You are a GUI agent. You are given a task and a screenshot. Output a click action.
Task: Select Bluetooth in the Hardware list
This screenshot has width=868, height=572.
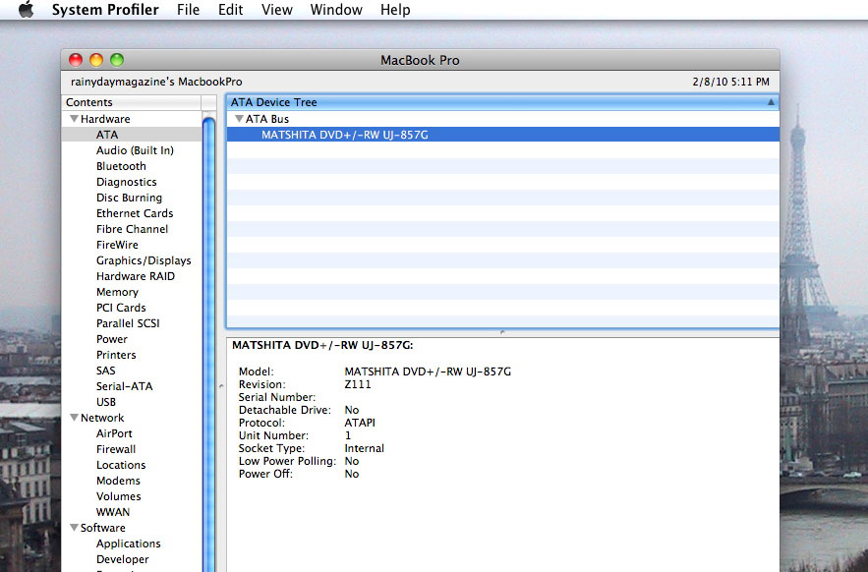point(121,166)
